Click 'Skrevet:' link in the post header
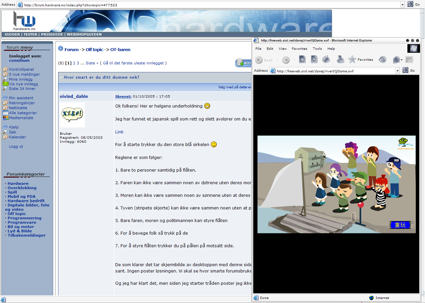 123,96
